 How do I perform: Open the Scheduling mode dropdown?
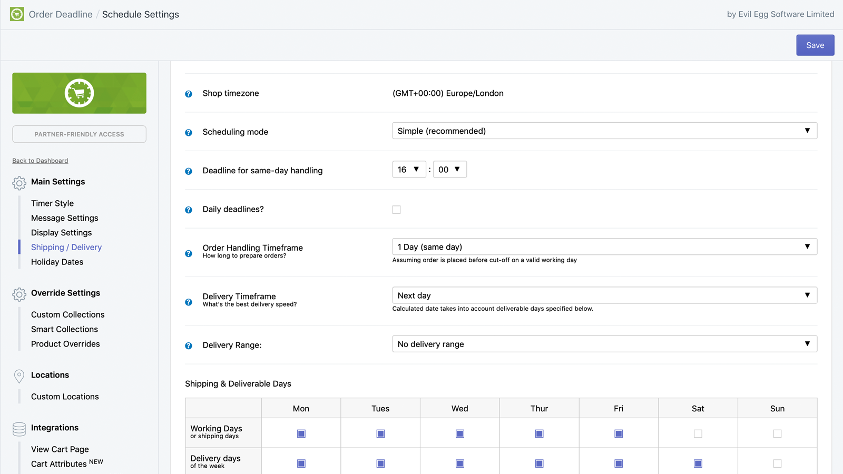(x=604, y=131)
